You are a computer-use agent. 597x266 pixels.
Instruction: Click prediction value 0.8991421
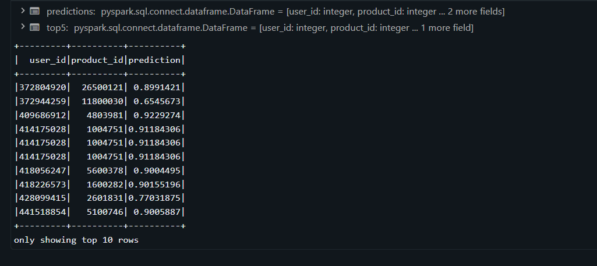pos(157,87)
